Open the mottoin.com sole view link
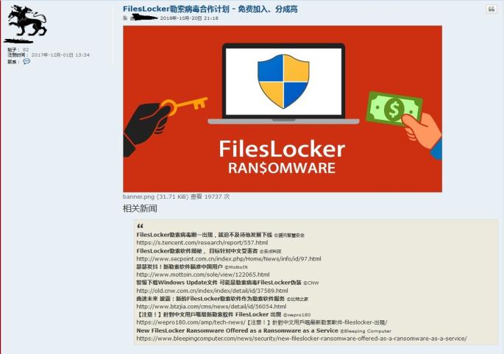Viewport: 504px width, 354px height. point(203,275)
